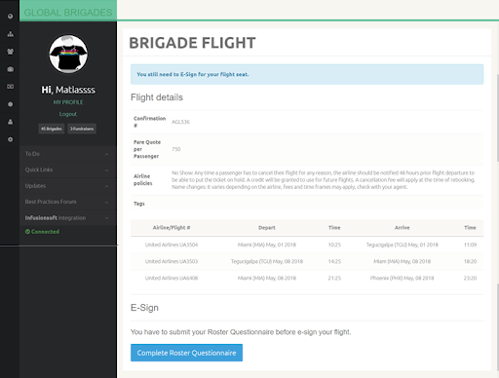Click the GLOBAL BRIGADES logo header
The height and width of the screenshot is (378, 499).
[68, 12]
